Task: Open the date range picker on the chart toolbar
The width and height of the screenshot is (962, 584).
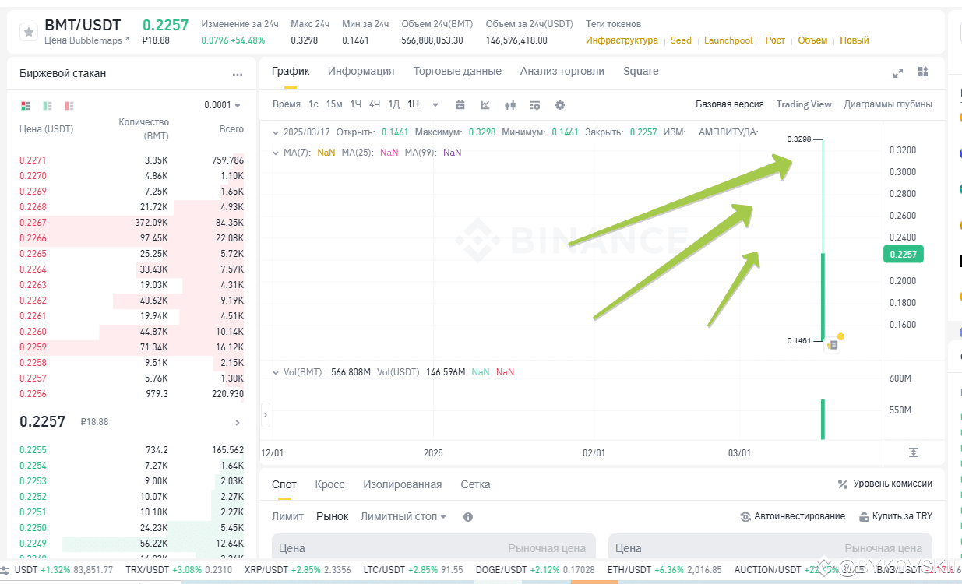Action: tap(460, 104)
